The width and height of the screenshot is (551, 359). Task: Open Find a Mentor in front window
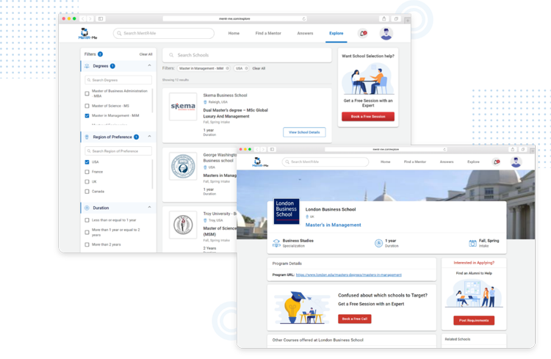click(x=415, y=162)
